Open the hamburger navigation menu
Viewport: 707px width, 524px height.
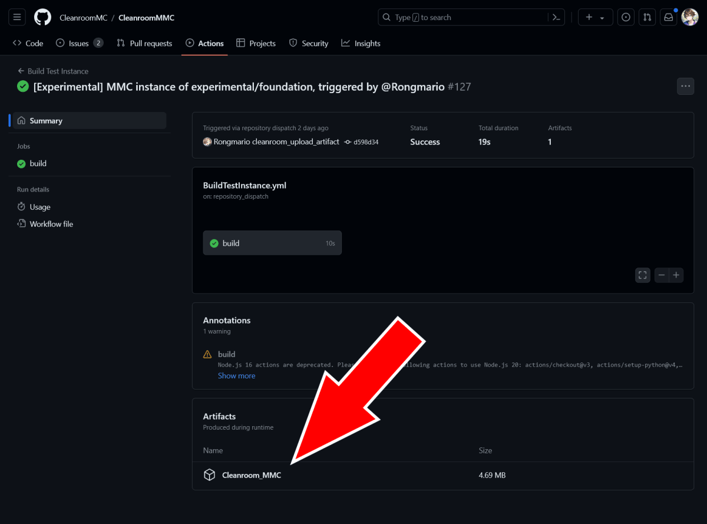[17, 17]
